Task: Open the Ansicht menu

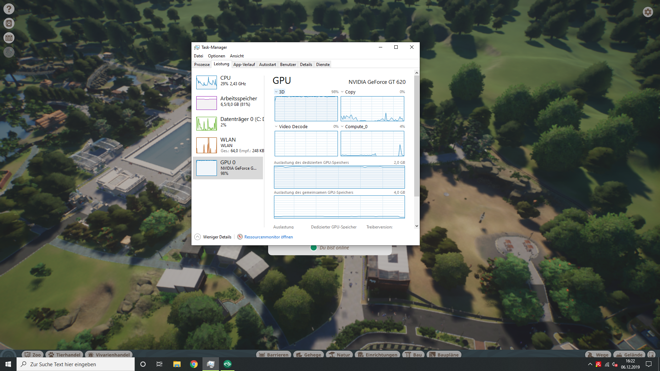Action: tap(237, 56)
